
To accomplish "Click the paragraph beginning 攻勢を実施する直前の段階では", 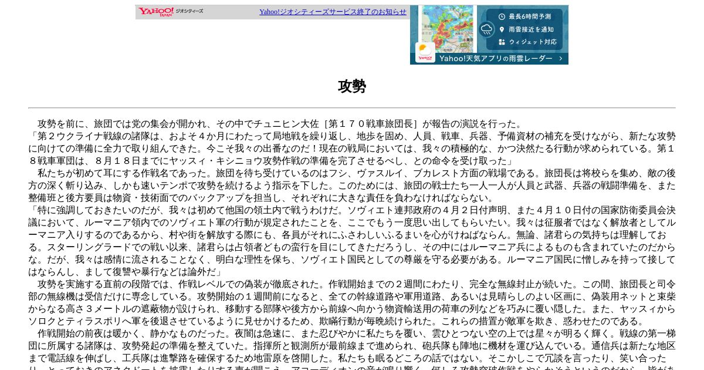I will (352, 302).
